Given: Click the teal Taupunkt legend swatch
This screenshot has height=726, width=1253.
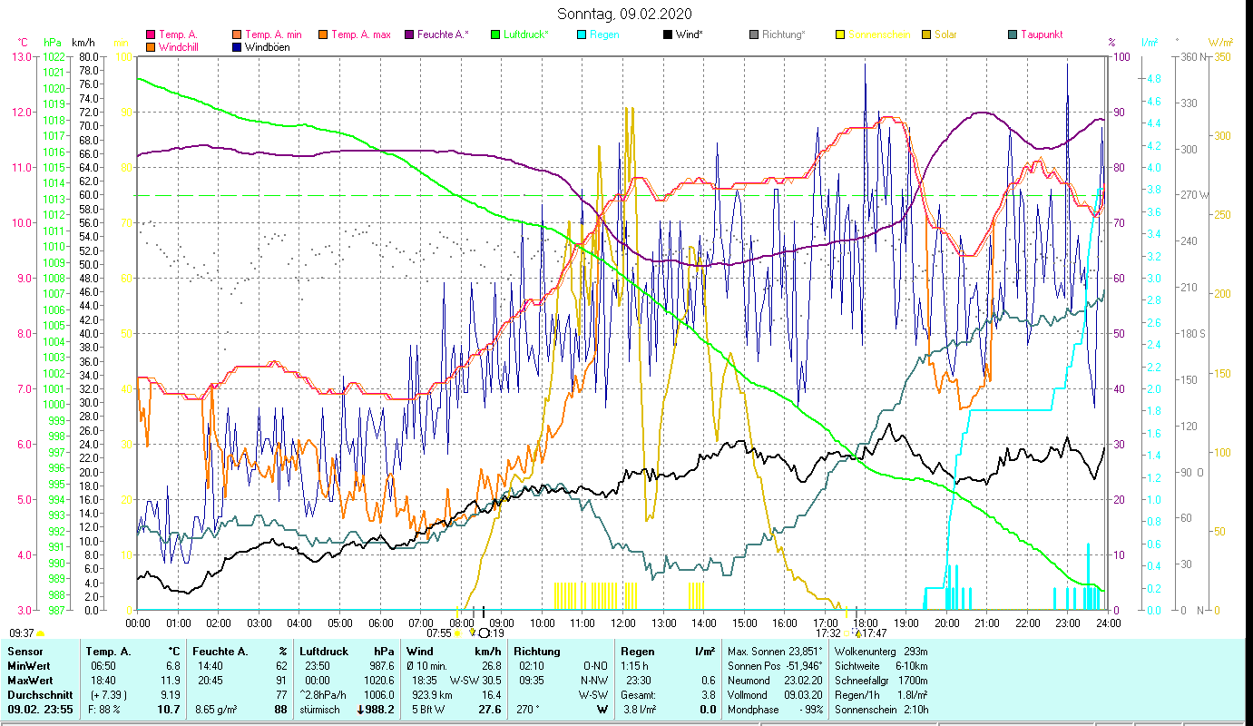Looking at the screenshot, I should tap(1012, 34).
